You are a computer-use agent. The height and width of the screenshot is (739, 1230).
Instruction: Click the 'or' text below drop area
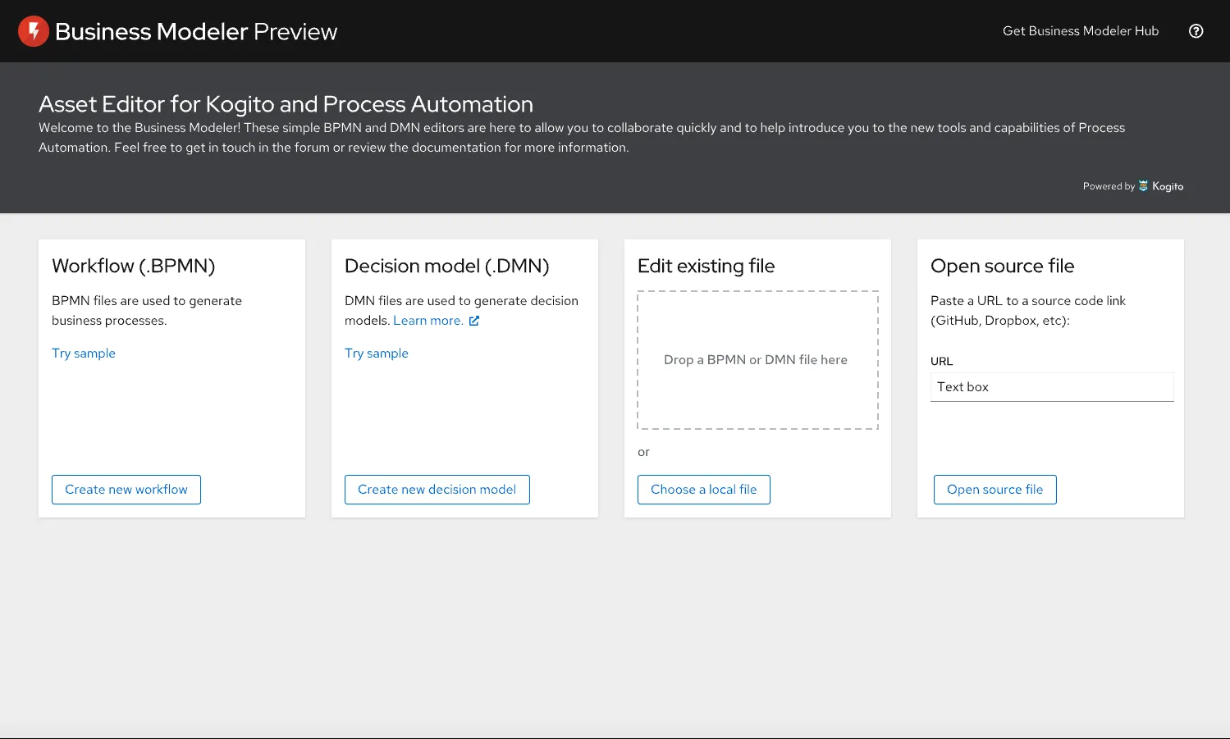tap(643, 452)
